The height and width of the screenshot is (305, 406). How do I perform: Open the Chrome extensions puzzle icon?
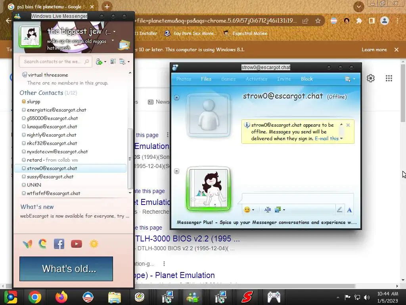(358, 21)
